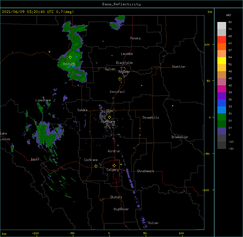Click the Calgary city label
Screen dimensions: 243x237
[112, 170]
